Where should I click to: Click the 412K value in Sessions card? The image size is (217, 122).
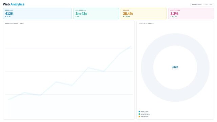point(9,14)
